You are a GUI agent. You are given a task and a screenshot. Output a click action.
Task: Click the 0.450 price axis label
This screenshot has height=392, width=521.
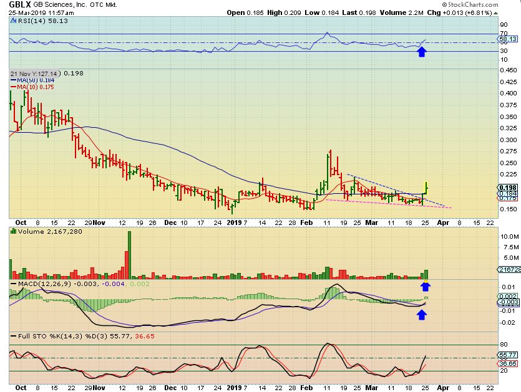[509, 70]
